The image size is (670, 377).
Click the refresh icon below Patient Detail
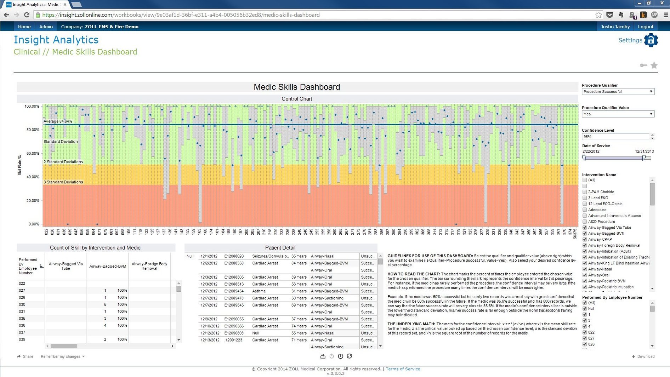[x=350, y=356]
